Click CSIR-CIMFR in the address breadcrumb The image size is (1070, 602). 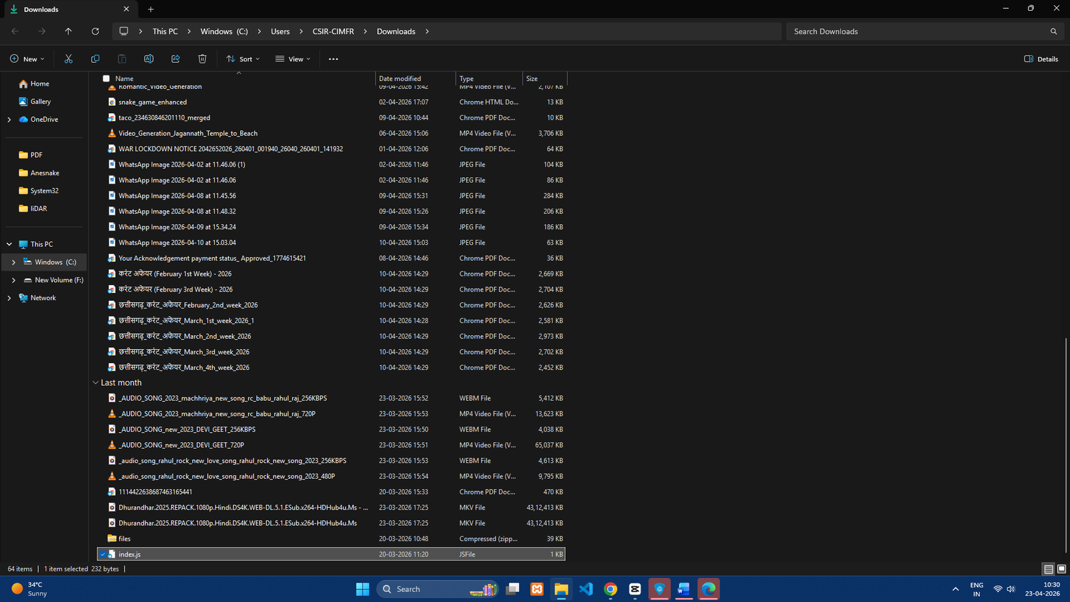pos(333,31)
